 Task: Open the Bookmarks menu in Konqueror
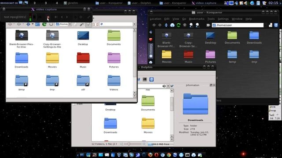click(197, 19)
